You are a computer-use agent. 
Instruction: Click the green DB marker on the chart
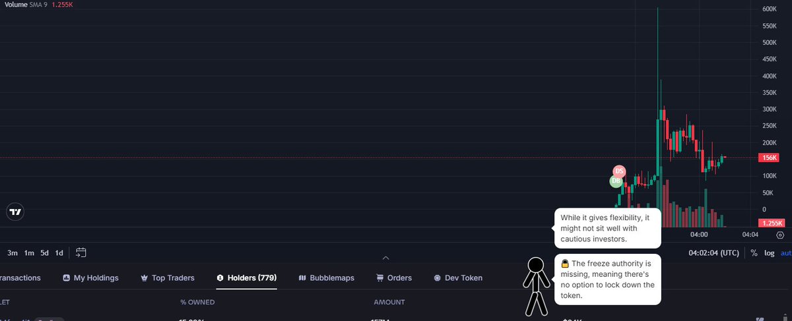(x=616, y=181)
